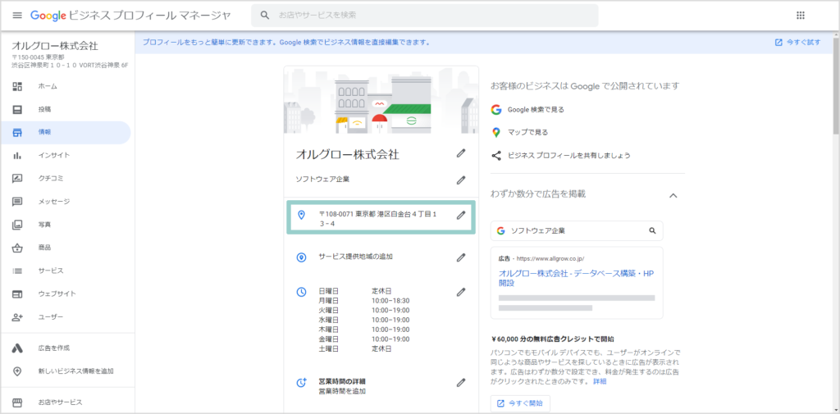Click the メッセージ chat icon
Image resolution: width=840 pixels, height=414 pixels.
(17, 202)
